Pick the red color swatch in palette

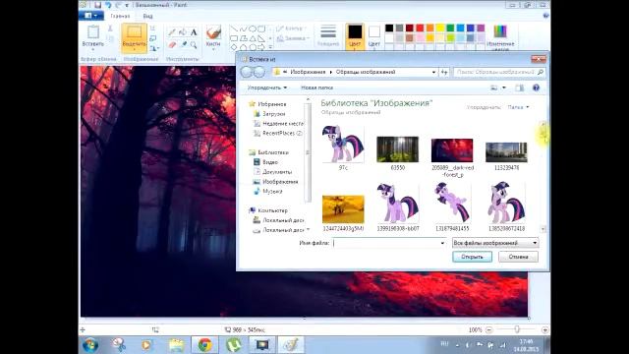420,28
